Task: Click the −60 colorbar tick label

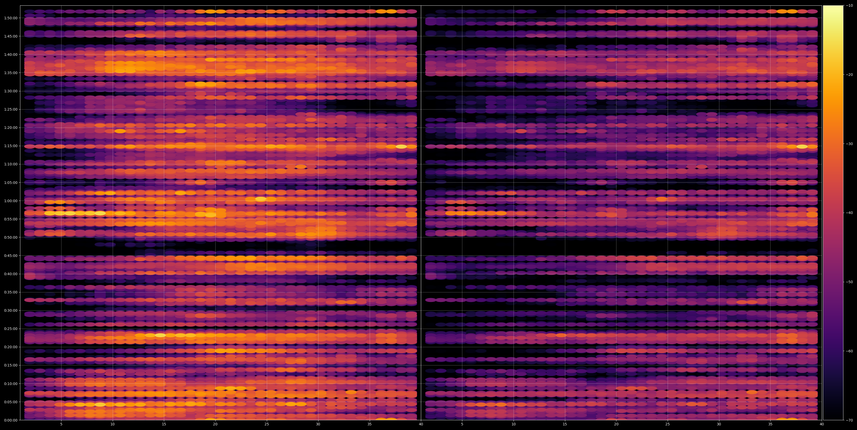Action: tap(849, 351)
